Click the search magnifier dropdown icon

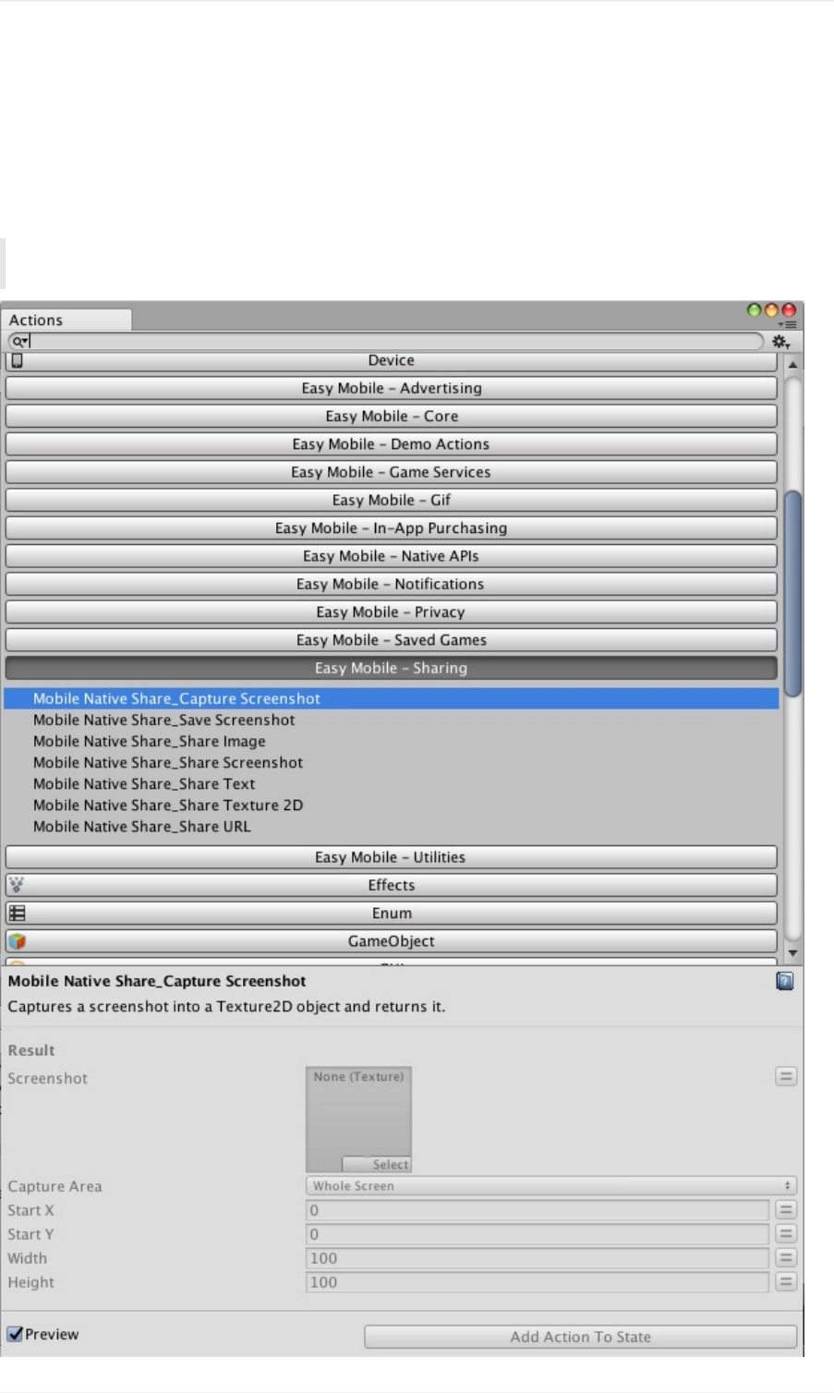point(19,342)
